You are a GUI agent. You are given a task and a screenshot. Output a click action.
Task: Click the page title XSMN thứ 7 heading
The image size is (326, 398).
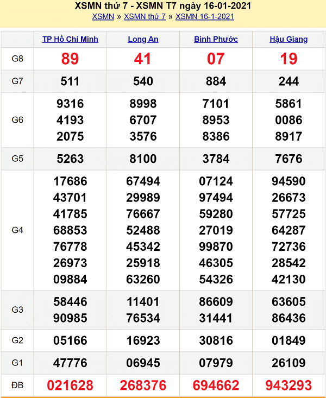[163, 5]
